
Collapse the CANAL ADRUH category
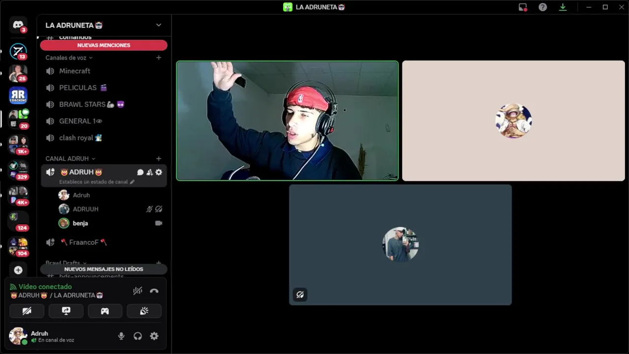coord(70,158)
